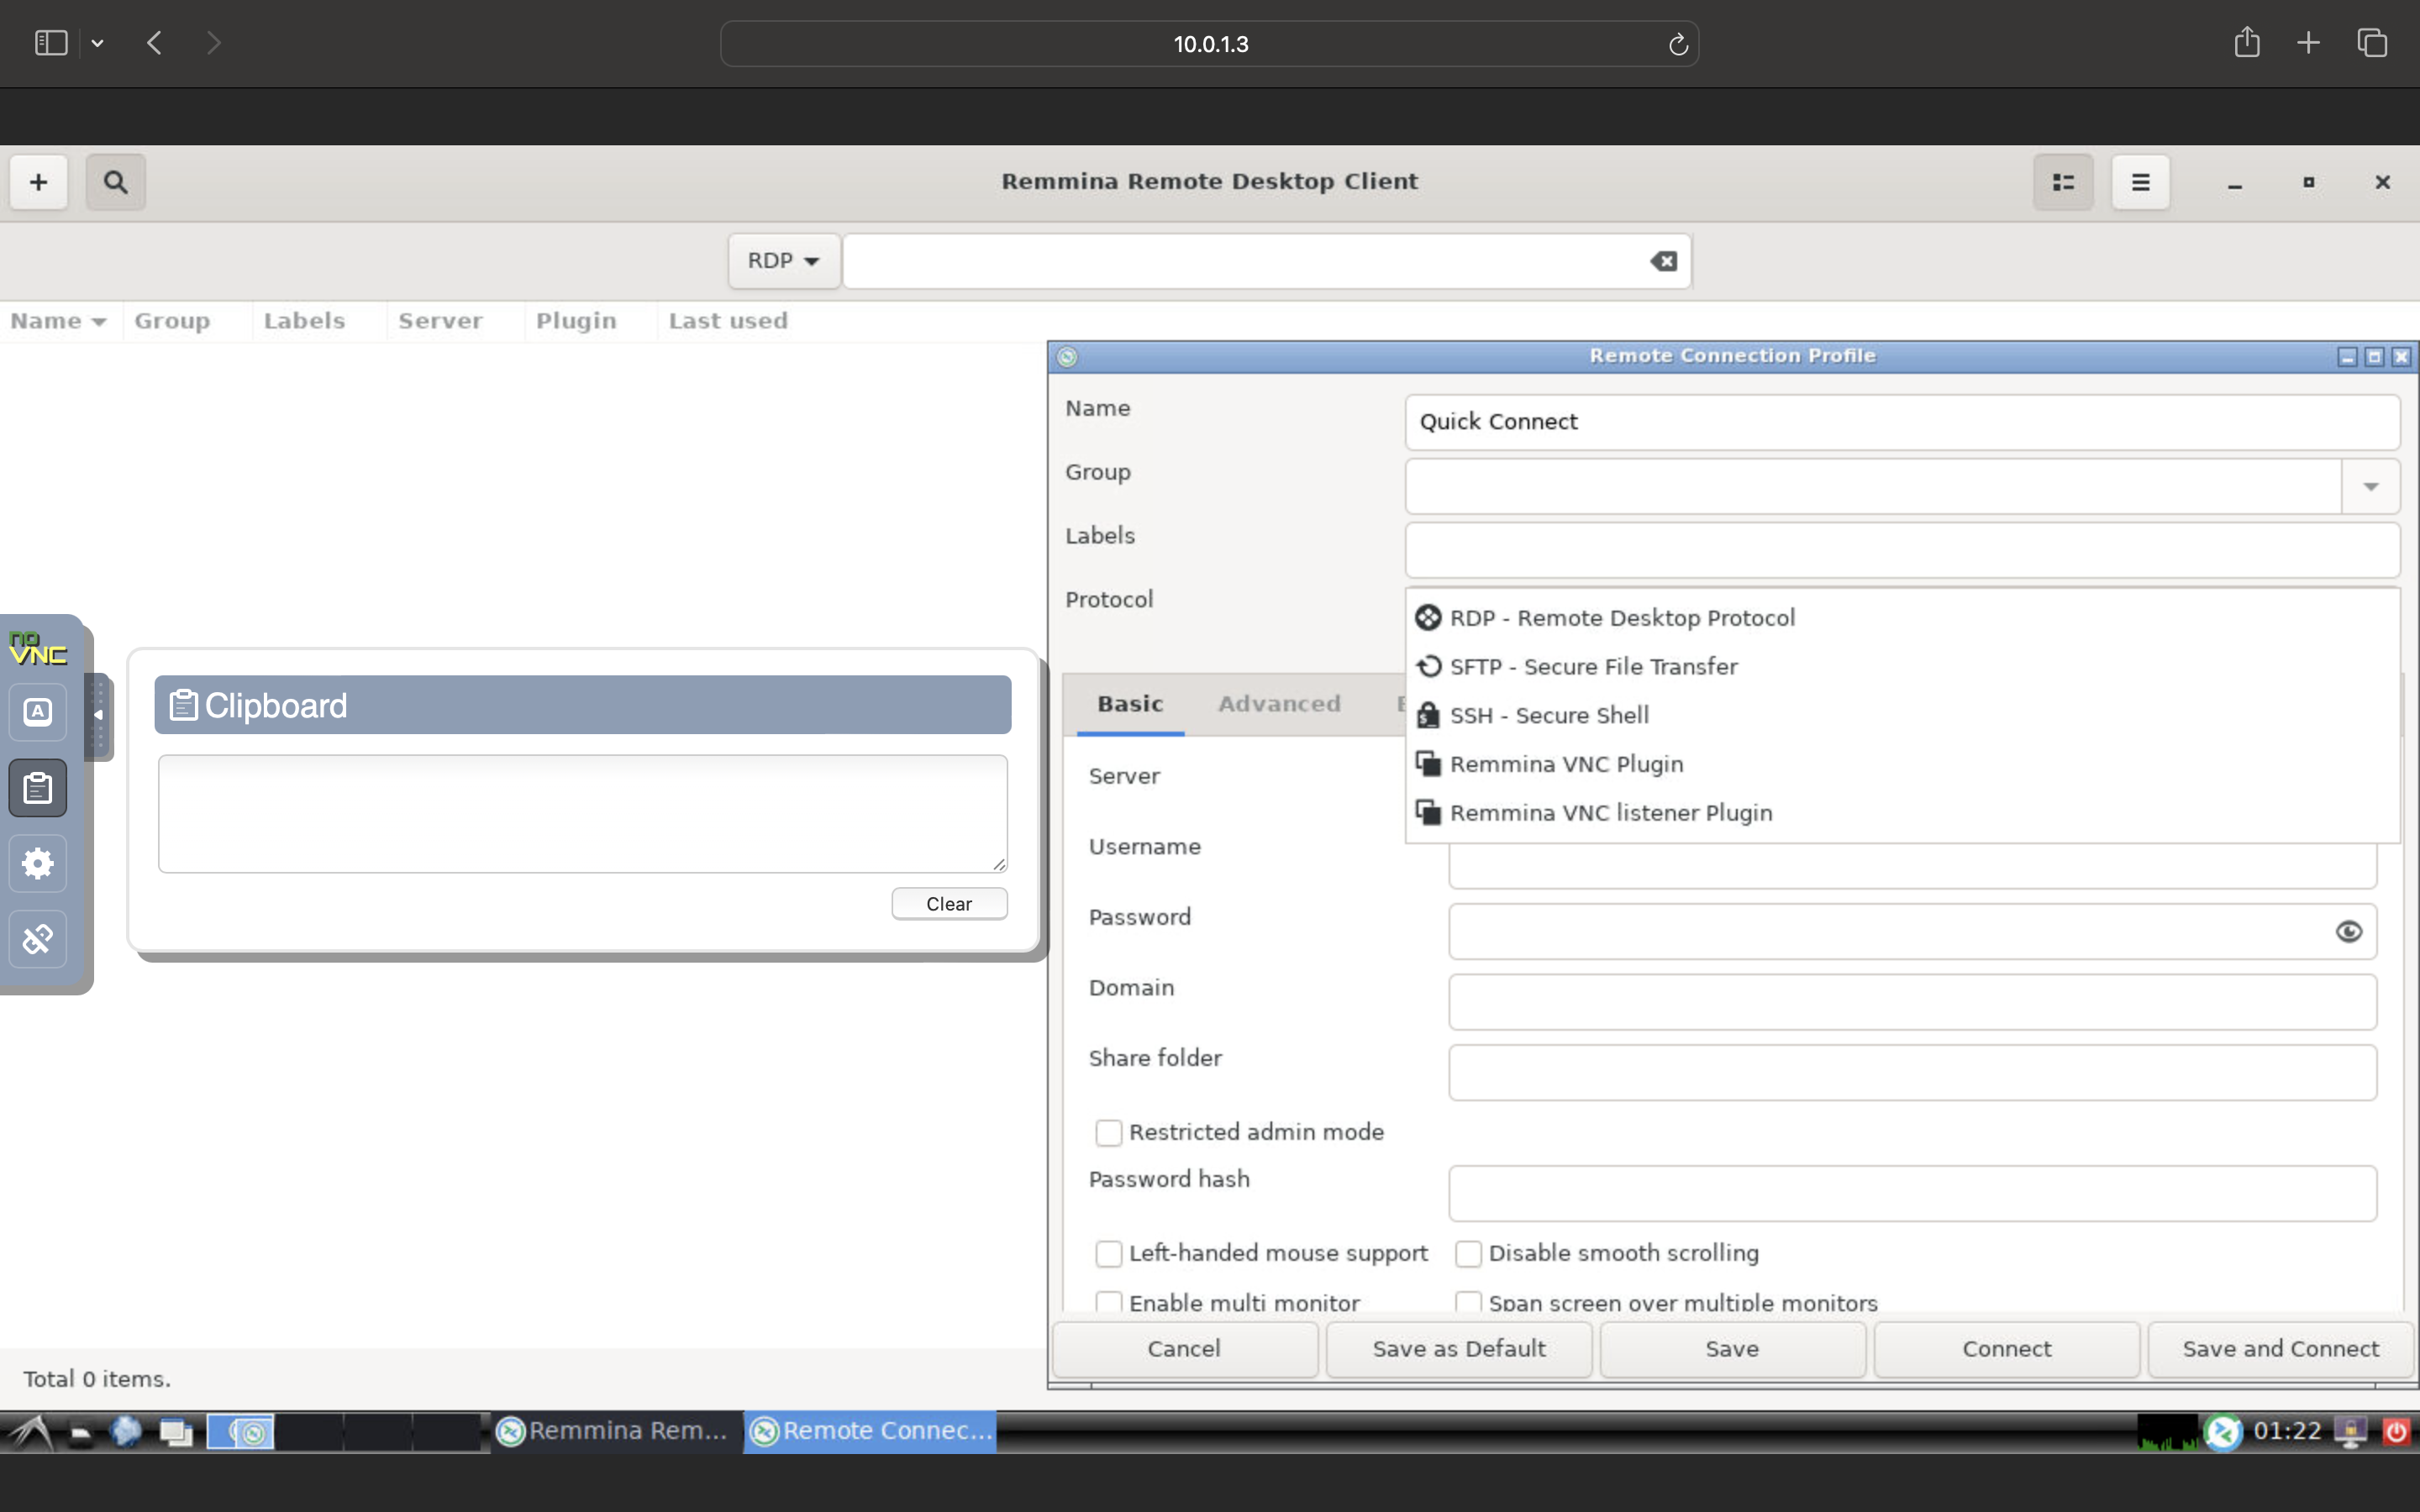Choose Remmina VNC Plugin from list
This screenshot has width=2420, height=1512.
coord(1565,764)
